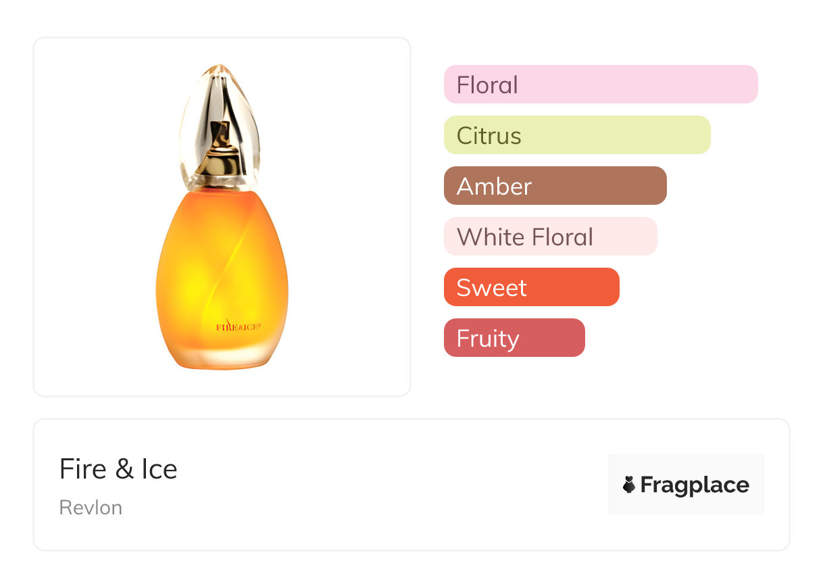Click the pointed tip of the bottle cap

pyautogui.click(x=220, y=68)
